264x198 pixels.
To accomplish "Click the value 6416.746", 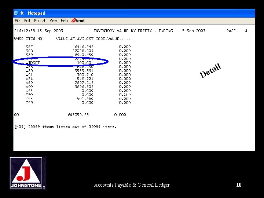I will pos(84,47).
